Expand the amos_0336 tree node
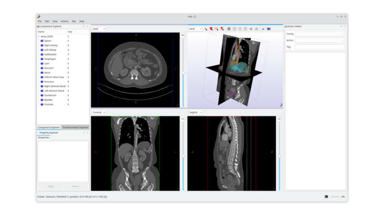 coord(39,36)
